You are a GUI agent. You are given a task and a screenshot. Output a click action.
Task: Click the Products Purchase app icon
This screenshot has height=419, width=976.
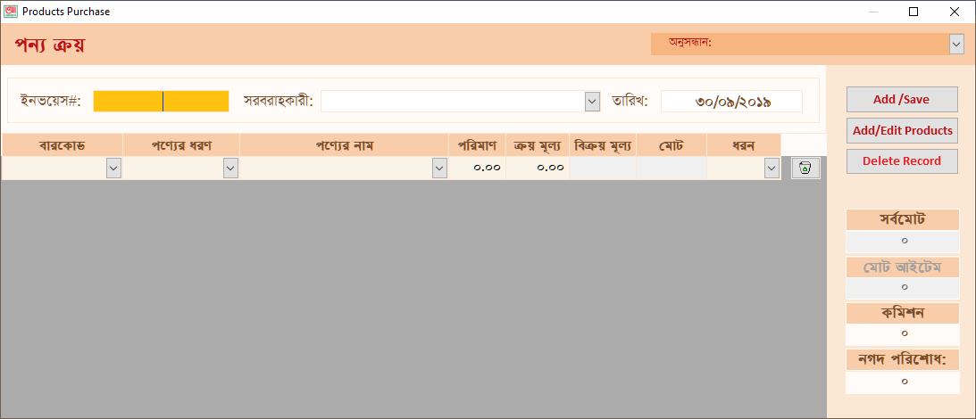[x=11, y=12]
